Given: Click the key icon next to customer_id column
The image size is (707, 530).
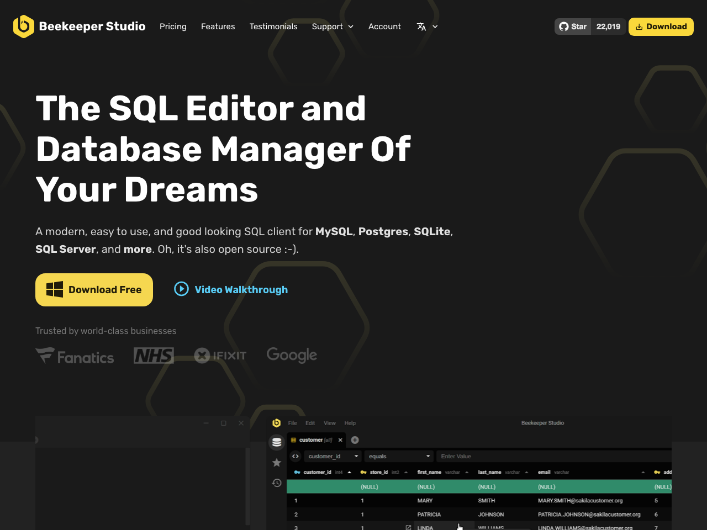Looking at the screenshot, I should pos(297,472).
